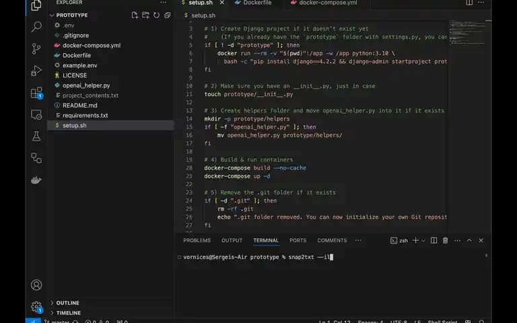Click line number 16 in gutter
This screenshot has width=517, height=323.
(x=189, y=135)
